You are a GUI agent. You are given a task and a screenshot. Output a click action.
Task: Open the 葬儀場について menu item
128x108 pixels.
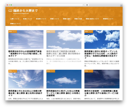[x=108, y=19]
